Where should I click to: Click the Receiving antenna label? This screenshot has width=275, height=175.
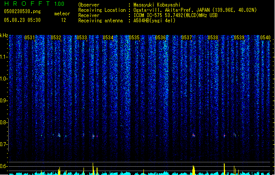pyautogui.click(x=101, y=21)
